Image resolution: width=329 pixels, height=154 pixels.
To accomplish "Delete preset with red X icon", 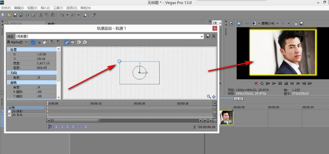I will pyautogui.click(x=214, y=36).
